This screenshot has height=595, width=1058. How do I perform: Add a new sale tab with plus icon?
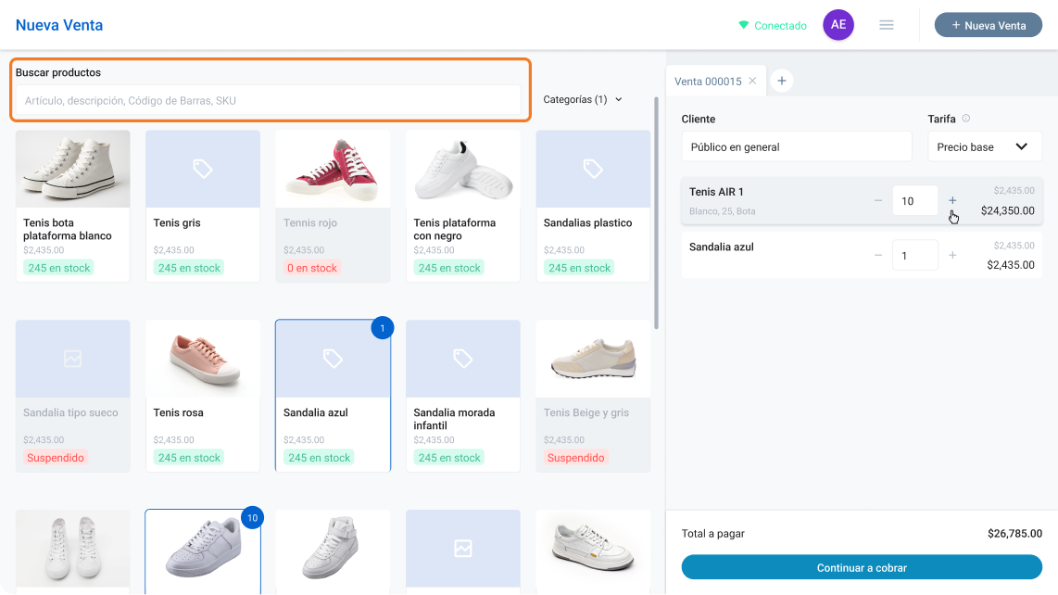pos(781,81)
